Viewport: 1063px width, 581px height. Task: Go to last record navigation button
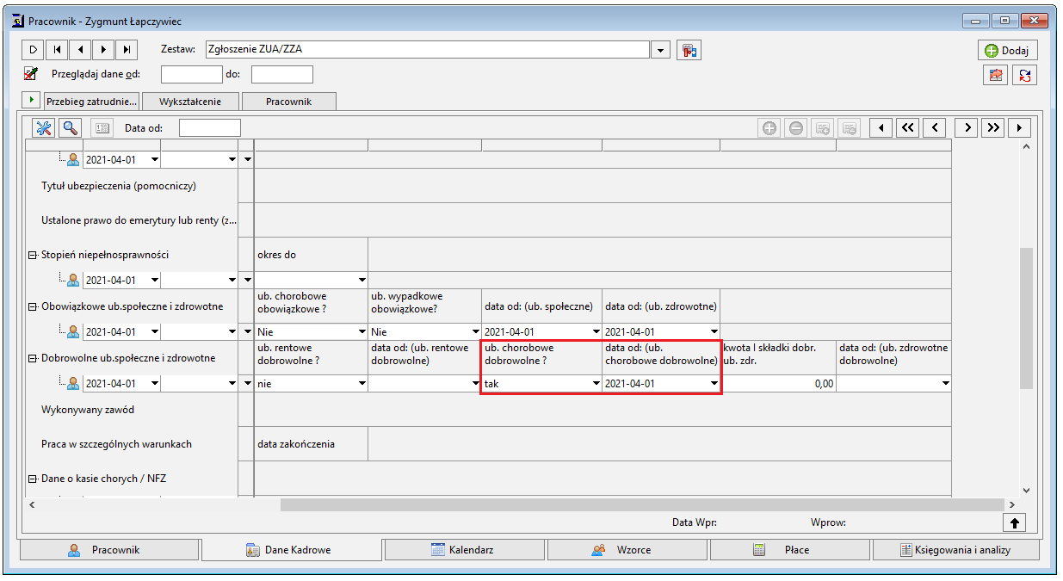(x=127, y=50)
